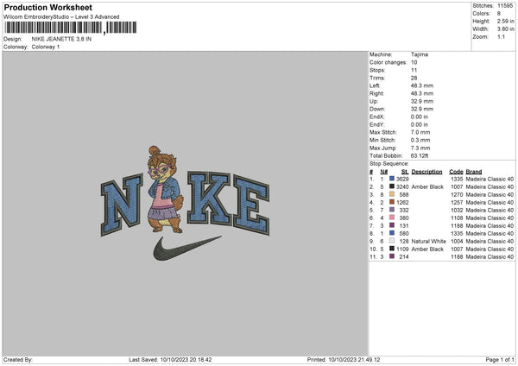518x366 pixels.
Task: Click Amber Black description in row 10
Action: [427, 249]
